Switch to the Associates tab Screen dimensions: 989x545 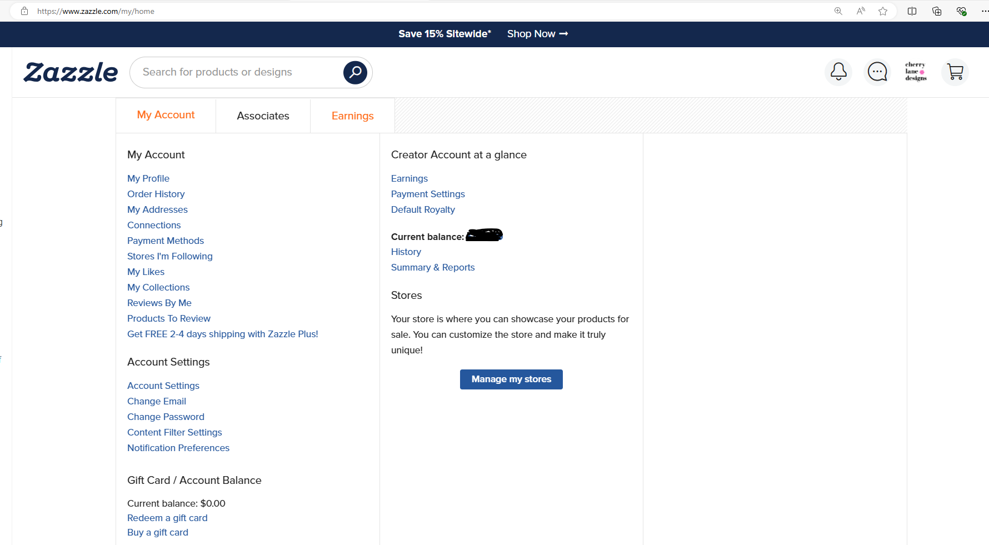[x=263, y=116]
